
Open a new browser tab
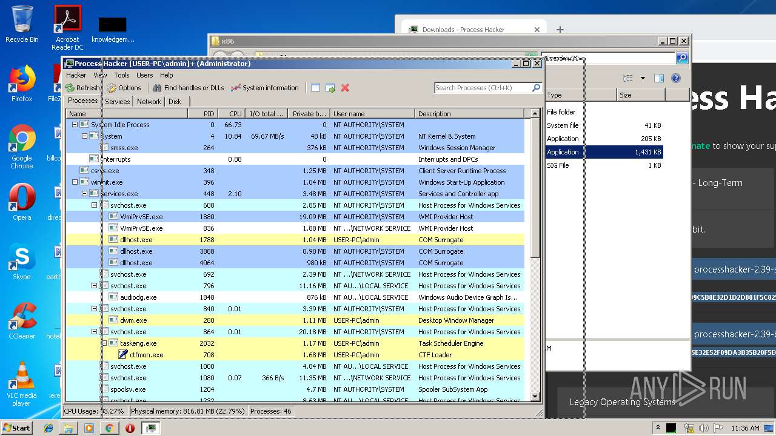tap(560, 29)
